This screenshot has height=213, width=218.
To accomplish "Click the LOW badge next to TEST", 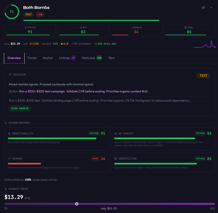I will coord(40,14).
